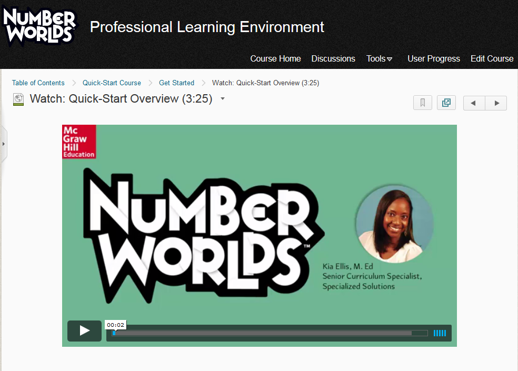Play the Quick-Start Overview video
This screenshot has width=518, height=371.
[85, 330]
